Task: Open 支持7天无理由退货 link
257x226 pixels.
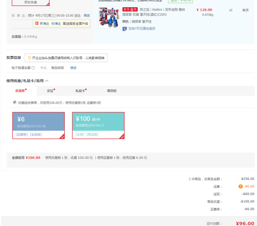Action: [x=142, y=29]
